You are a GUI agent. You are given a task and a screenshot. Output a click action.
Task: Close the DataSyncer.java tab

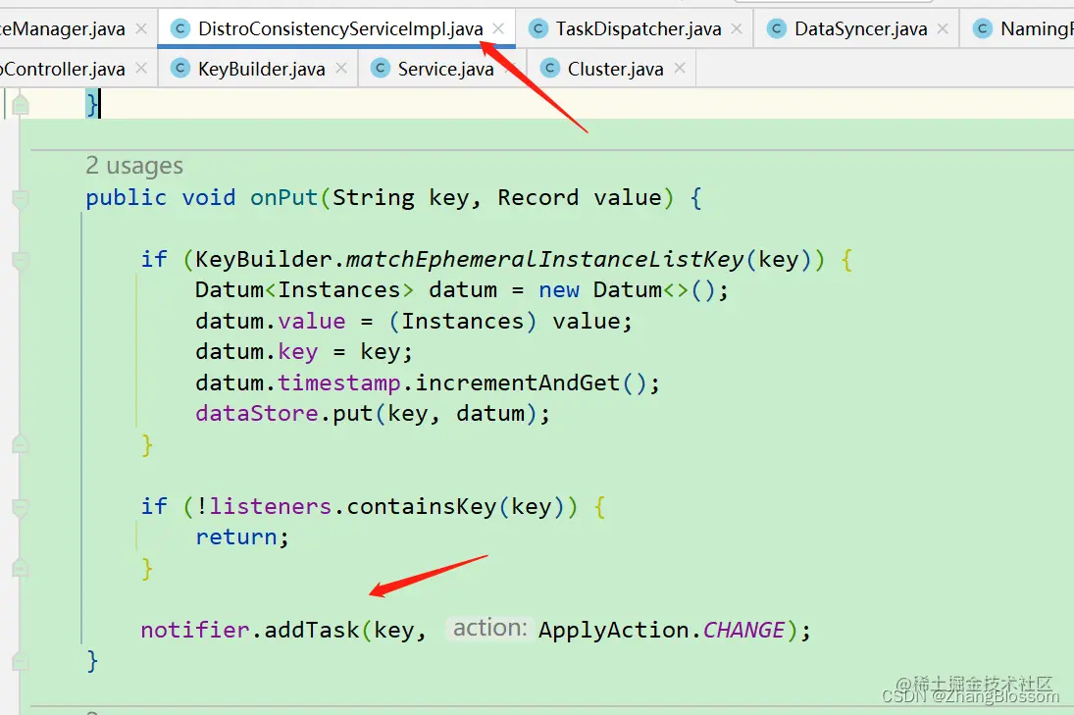[x=943, y=28]
